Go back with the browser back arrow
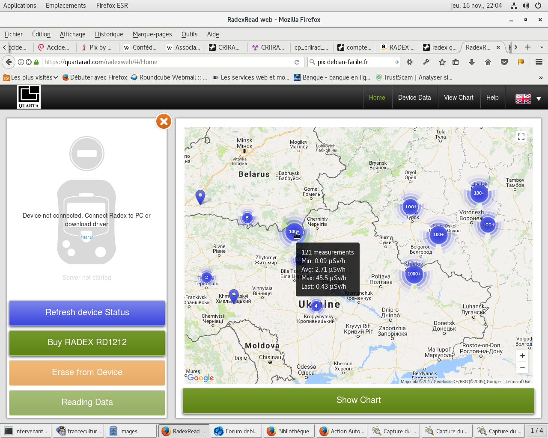 click(x=9, y=62)
